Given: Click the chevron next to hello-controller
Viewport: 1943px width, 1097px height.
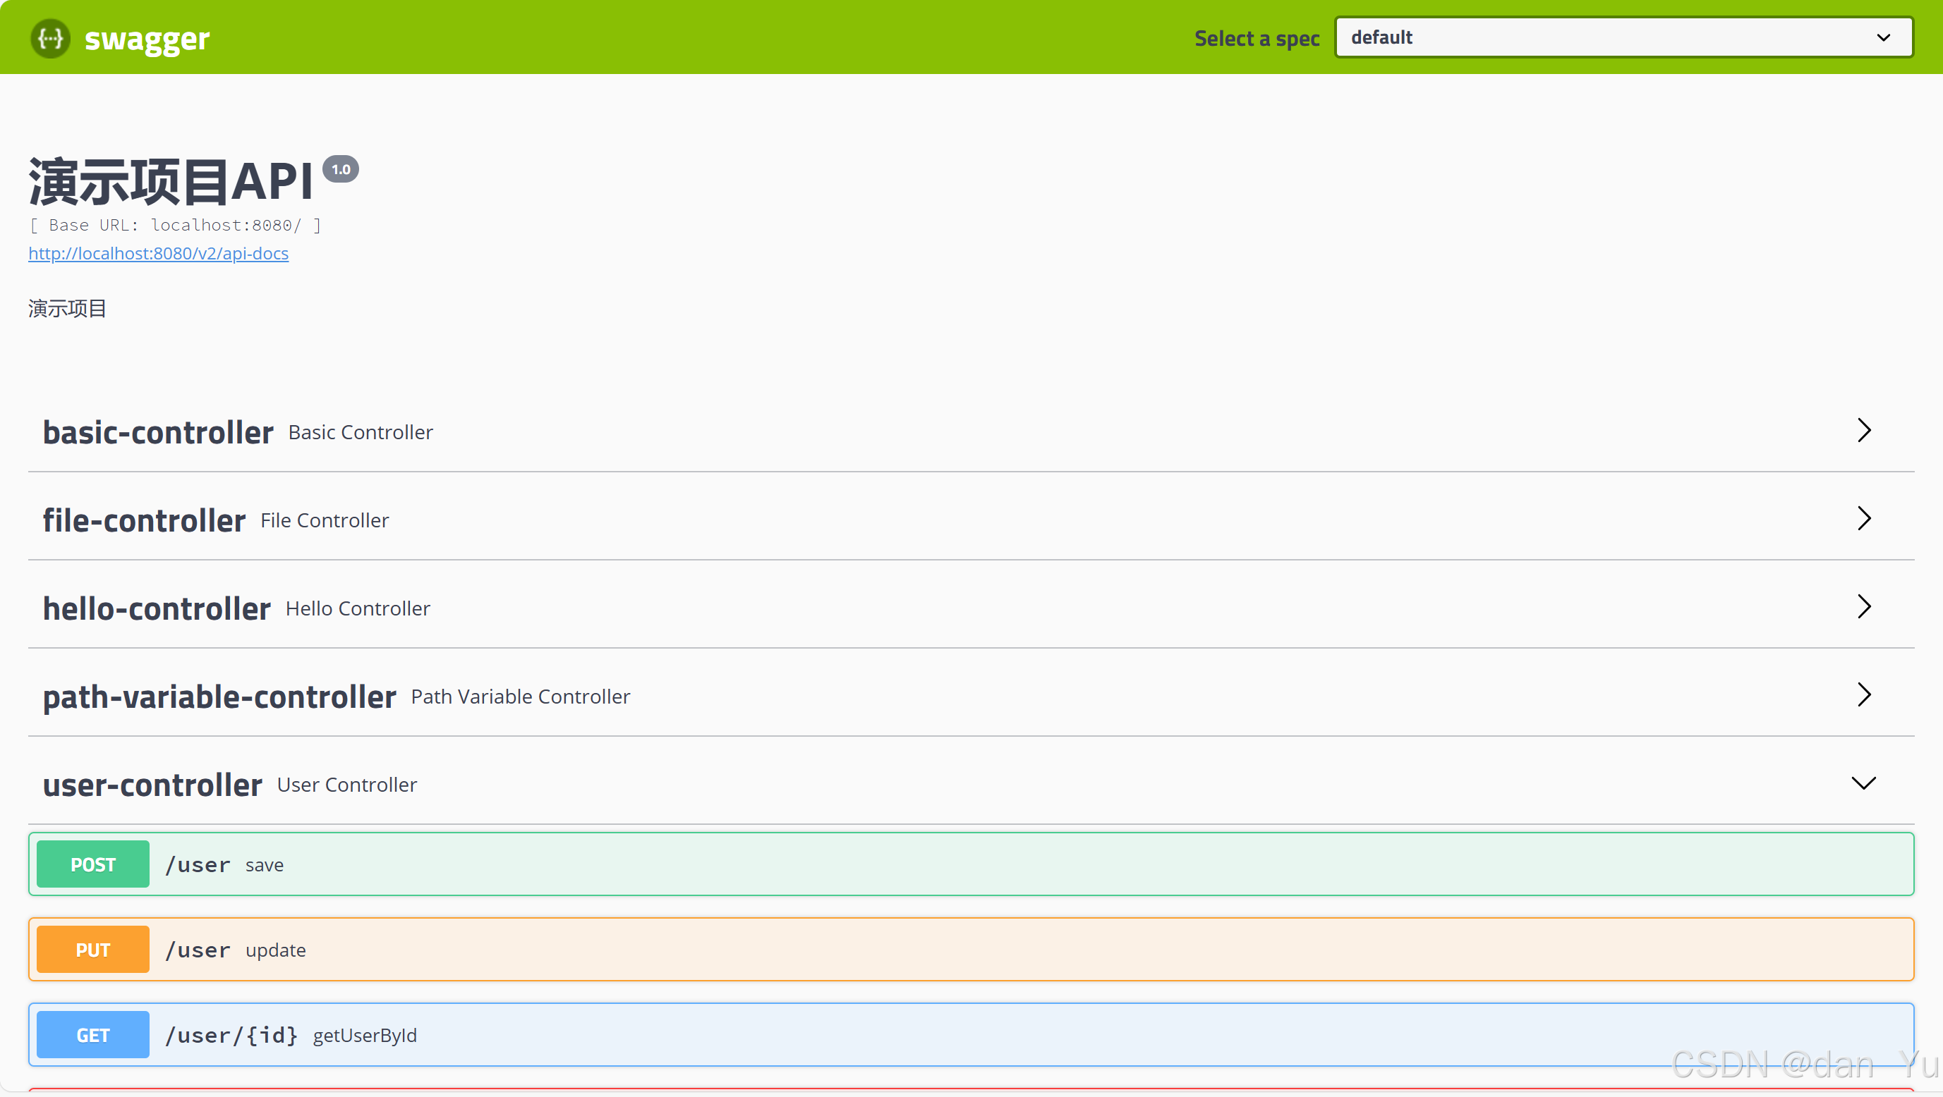Looking at the screenshot, I should 1864,606.
